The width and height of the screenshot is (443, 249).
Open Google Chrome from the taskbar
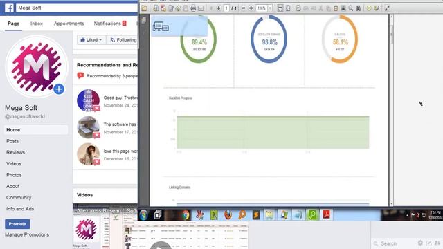186,215
